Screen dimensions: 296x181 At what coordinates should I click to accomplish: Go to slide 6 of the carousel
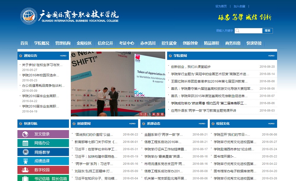(162, 114)
